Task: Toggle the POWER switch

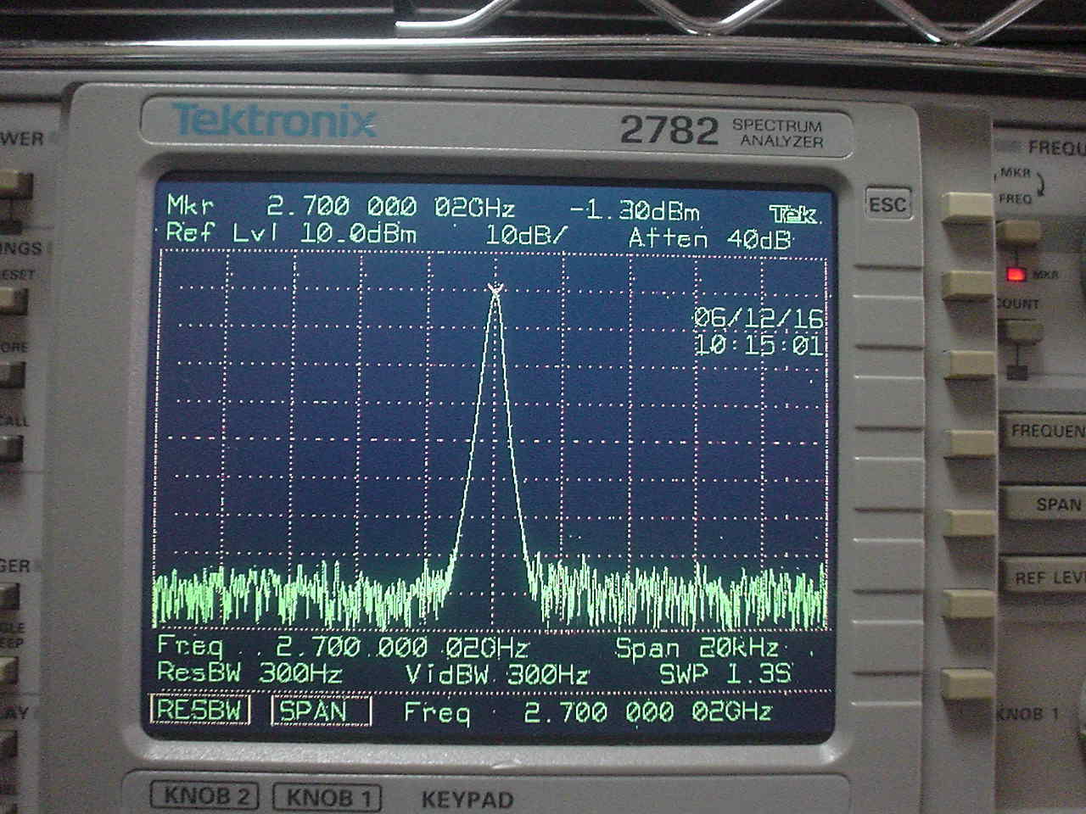Action: coord(14,186)
